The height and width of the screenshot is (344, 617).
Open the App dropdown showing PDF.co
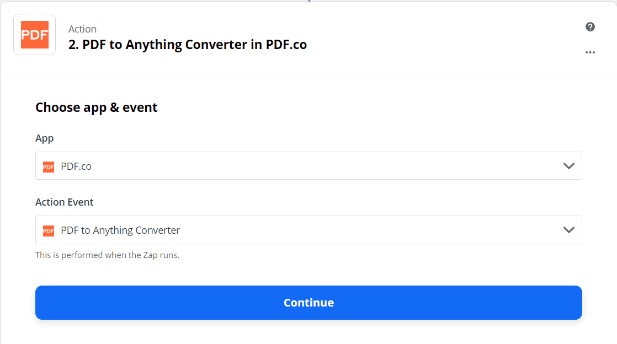pyautogui.click(x=308, y=166)
